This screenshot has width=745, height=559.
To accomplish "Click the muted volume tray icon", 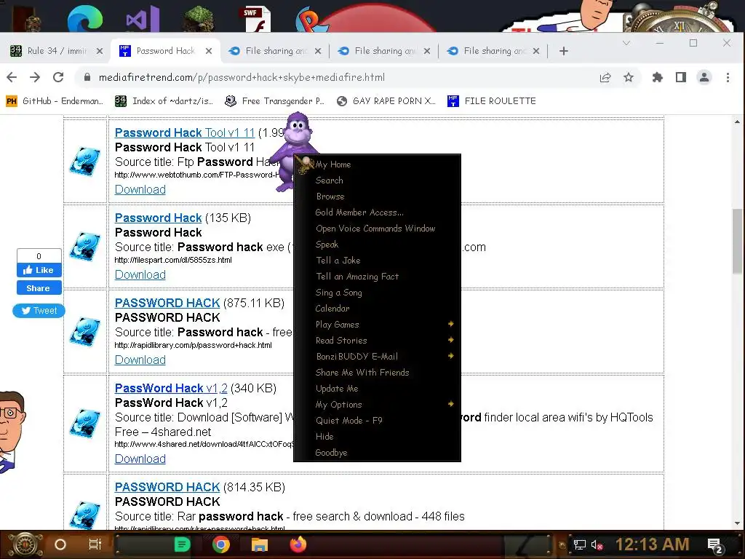I will click(597, 544).
